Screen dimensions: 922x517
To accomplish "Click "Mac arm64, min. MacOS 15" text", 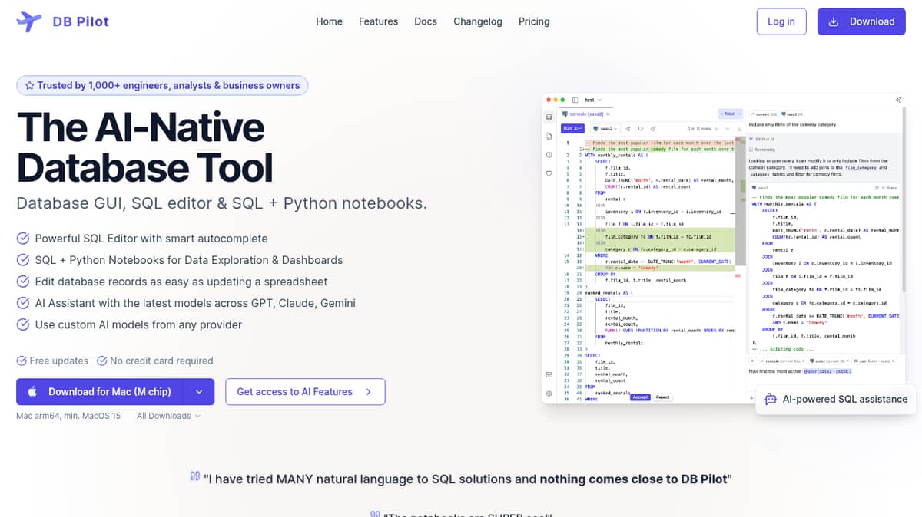I will click(68, 416).
